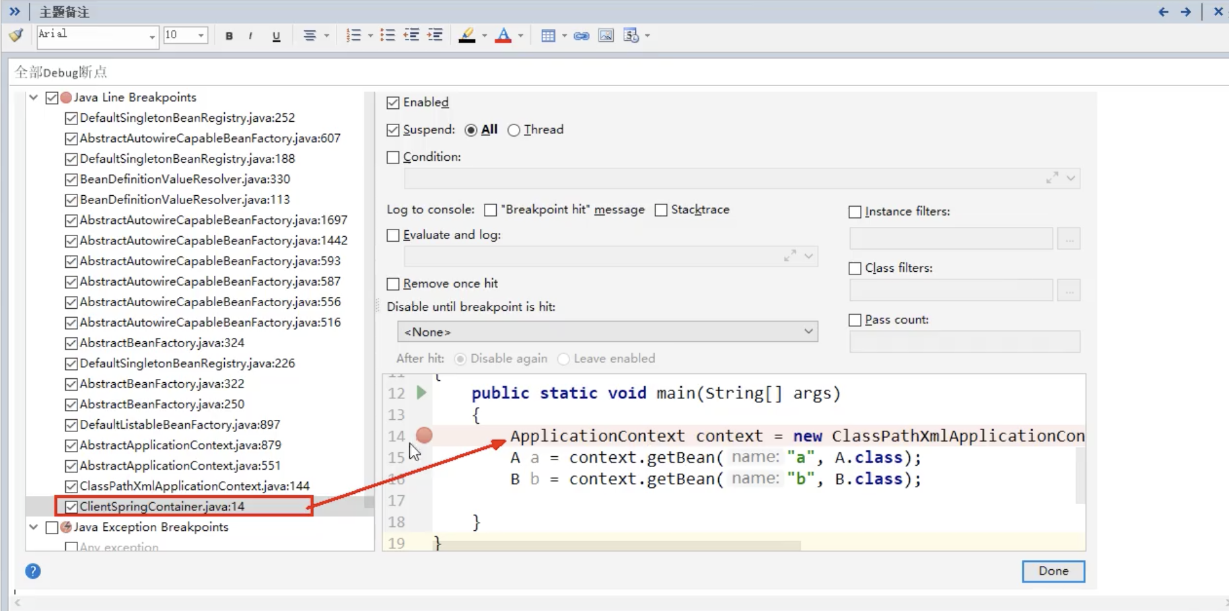Expand the evaluate and log field editor
This screenshot has width=1229, height=611.
[790, 256]
